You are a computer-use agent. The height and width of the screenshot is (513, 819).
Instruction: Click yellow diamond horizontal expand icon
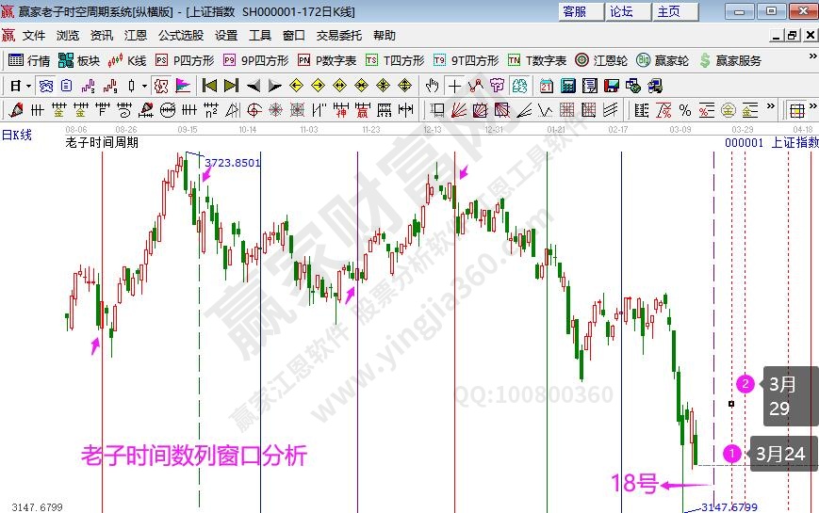click(x=339, y=86)
